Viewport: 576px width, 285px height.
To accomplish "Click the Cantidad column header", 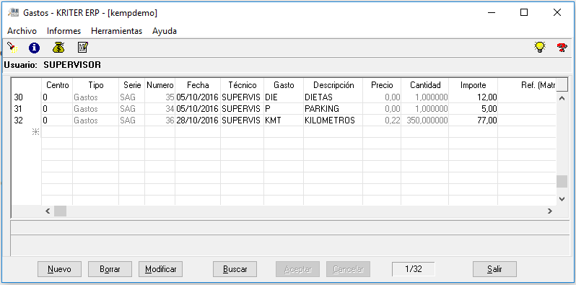I will point(425,85).
